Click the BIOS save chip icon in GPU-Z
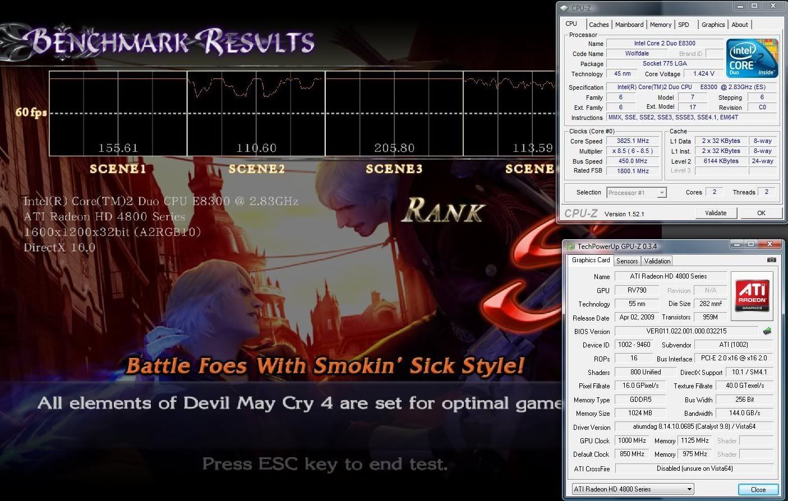The height and width of the screenshot is (501, 788). (x=767, y=331)
